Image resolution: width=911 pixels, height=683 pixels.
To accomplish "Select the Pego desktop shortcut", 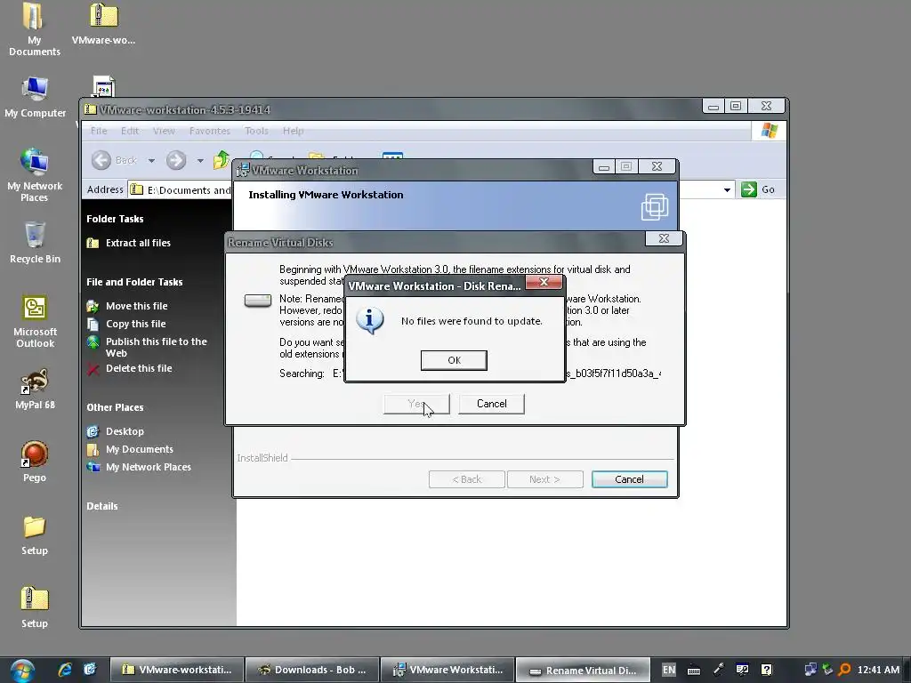I will (x=35, y=462).
